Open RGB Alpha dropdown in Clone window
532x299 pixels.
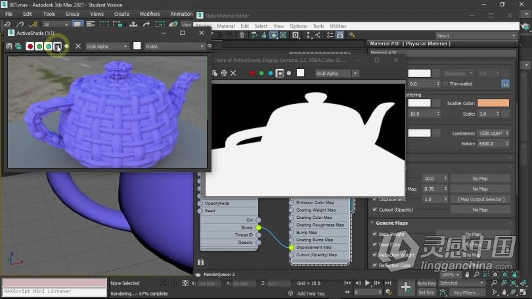[336, 74]
